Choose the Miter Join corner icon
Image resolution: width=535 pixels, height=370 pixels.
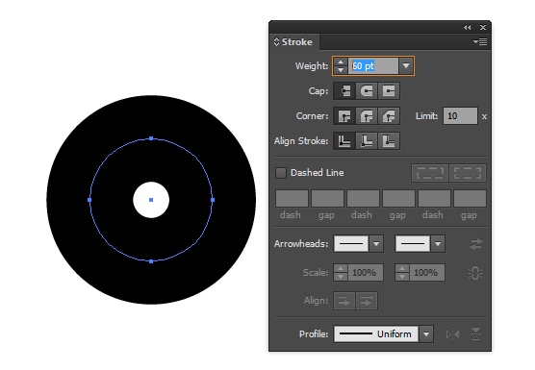click(x=344, y=116)
